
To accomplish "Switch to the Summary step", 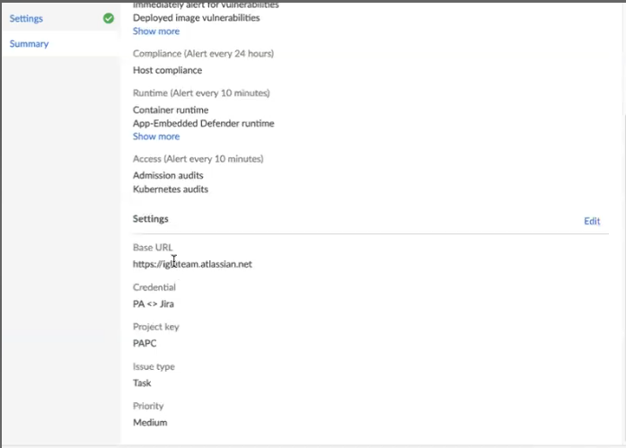I will pyautogui.click(x=29, y=44).
